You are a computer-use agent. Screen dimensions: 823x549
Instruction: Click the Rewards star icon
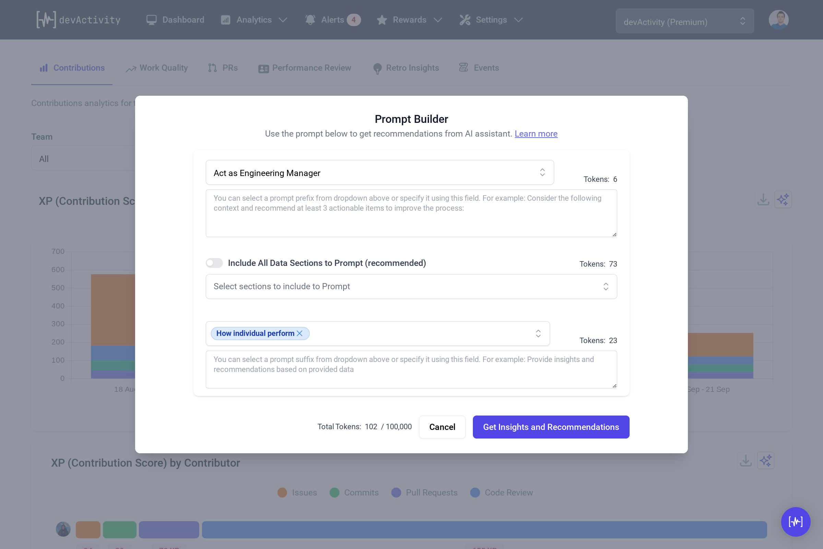click(x=382, y=20)
